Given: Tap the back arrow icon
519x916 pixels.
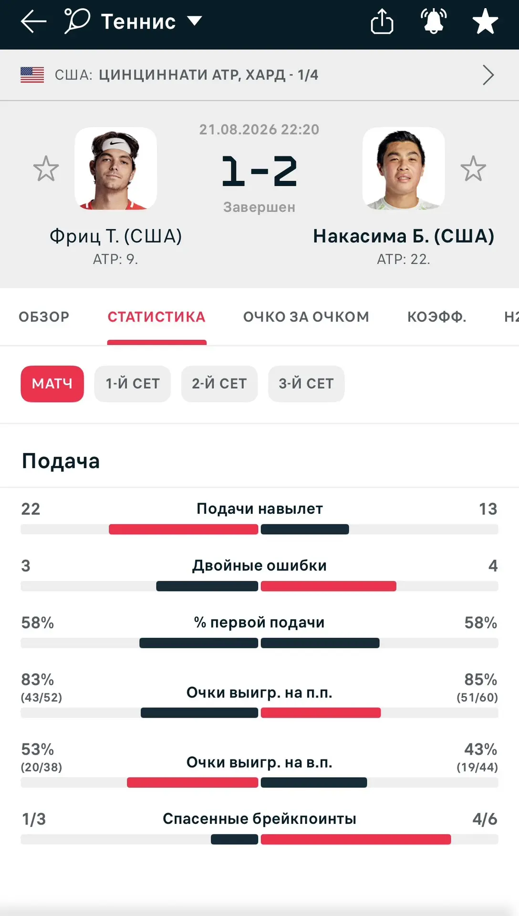Looking at the screenshot, I should click(x=33, y=21).
